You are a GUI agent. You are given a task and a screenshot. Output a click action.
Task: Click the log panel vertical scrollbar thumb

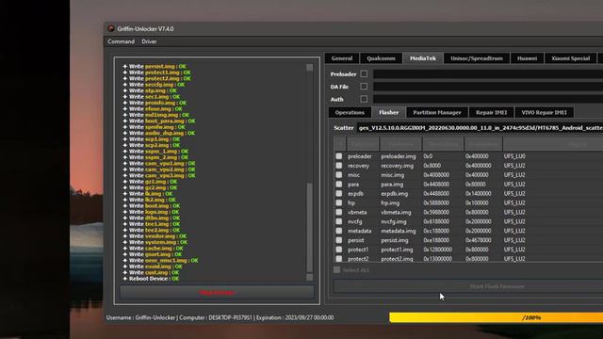coord(310,227)
